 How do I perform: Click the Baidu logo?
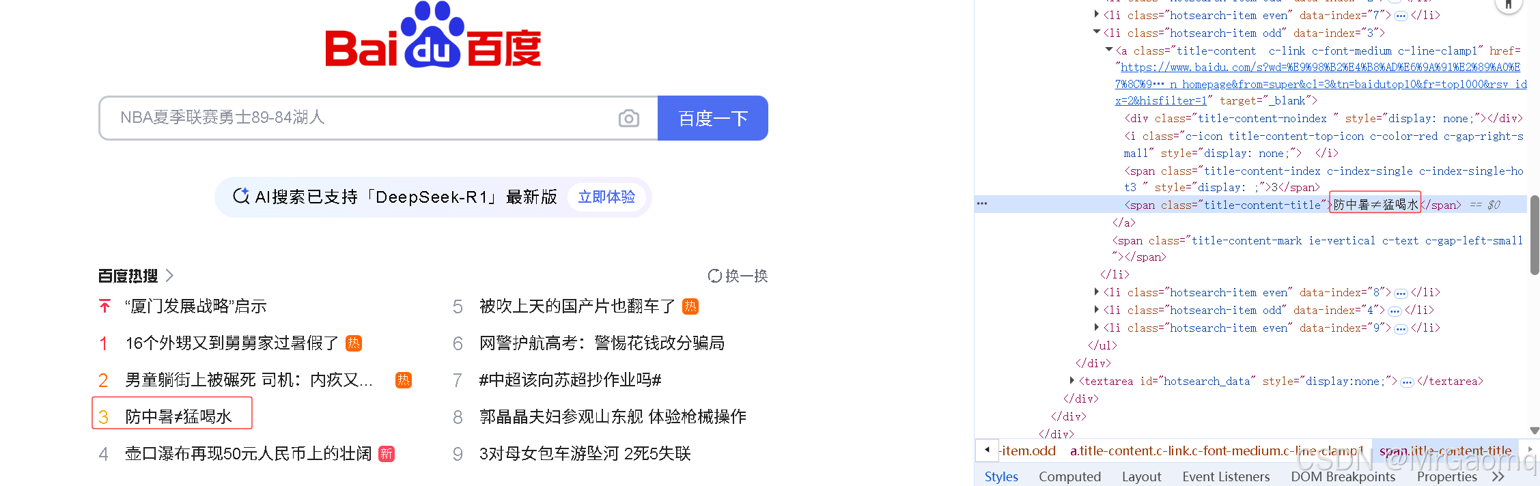(433, 35)
